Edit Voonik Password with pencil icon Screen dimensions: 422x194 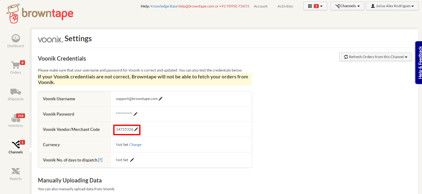pos(135,114)
